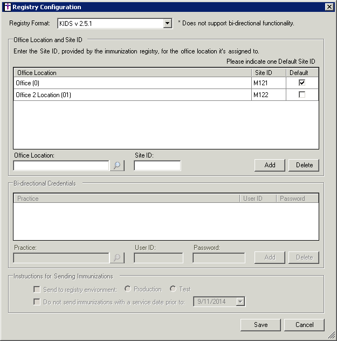The image size is (337, 341).
Task: Click the Office Location search magnifier icon
Action: (117, 166)
